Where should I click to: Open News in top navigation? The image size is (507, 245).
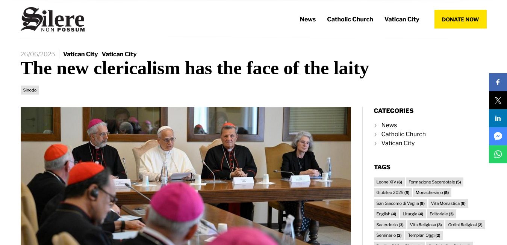(x=307, y=19)
